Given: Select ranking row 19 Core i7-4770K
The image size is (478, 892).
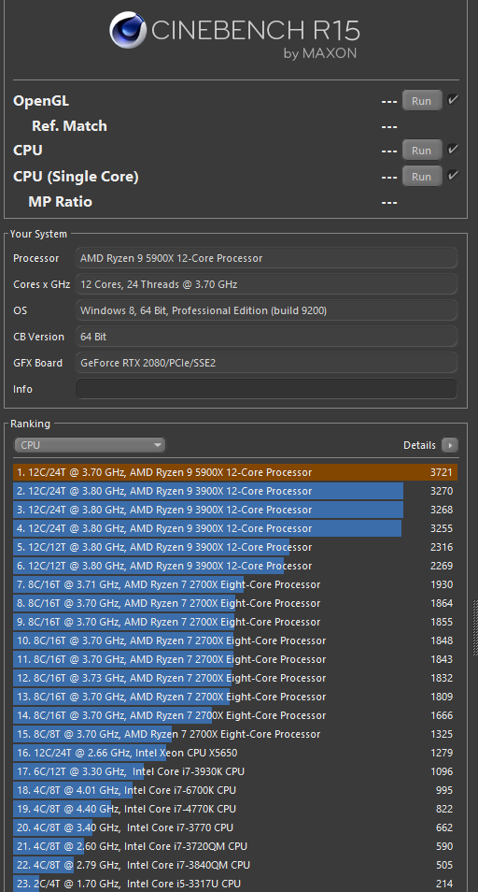Looking at the screenshot, I should tap(235, 809).
